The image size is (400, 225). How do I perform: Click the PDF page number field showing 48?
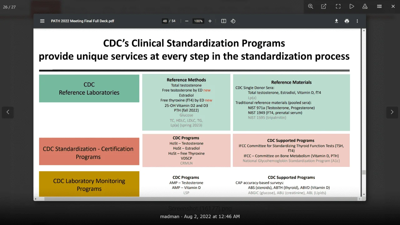(x=165, y=21)
